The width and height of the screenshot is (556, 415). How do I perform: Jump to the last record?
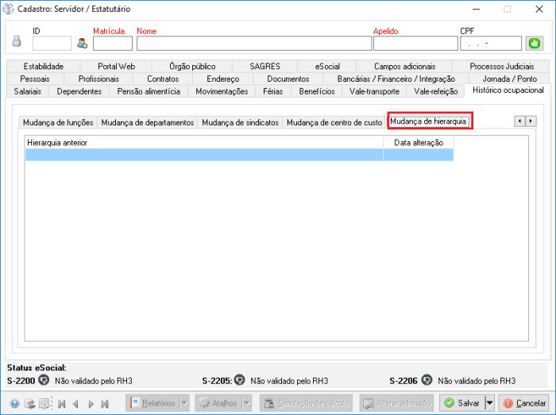(104, 404)
